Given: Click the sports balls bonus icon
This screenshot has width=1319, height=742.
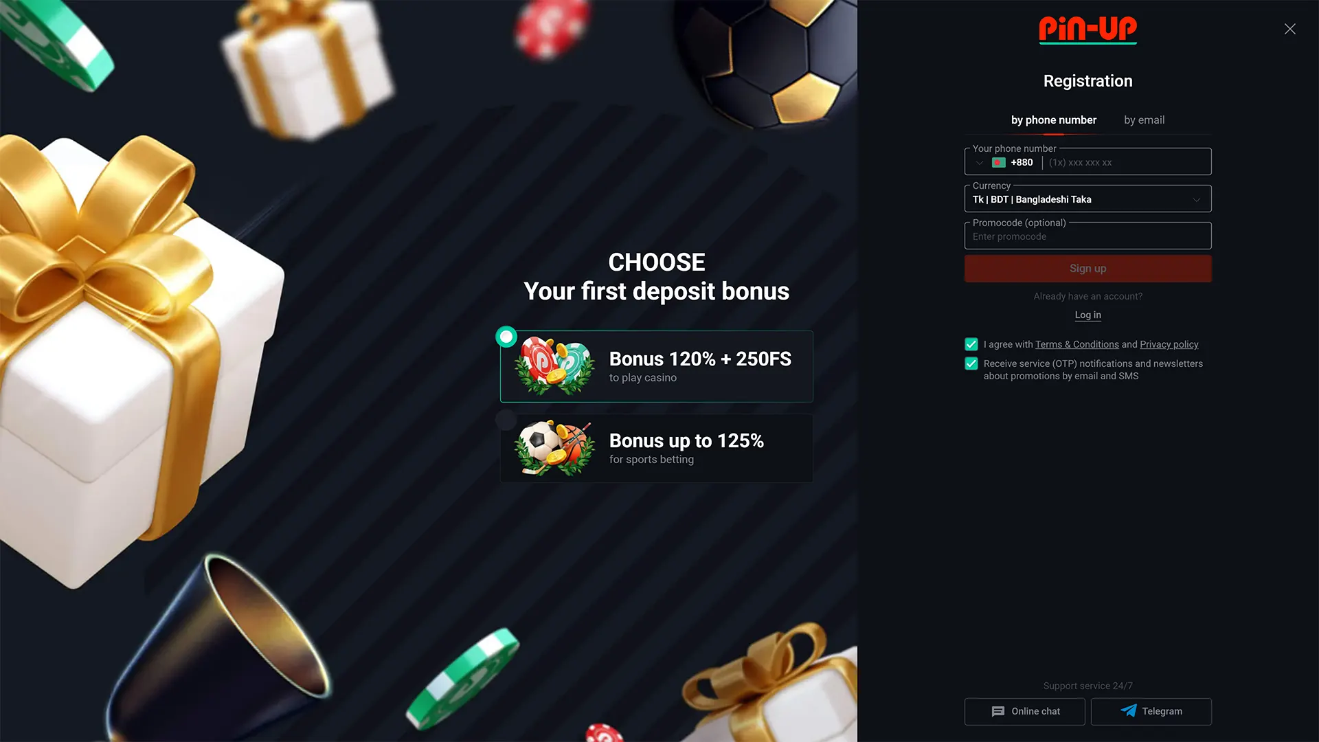Looking at the screenshot, I should tap(554, 448).
